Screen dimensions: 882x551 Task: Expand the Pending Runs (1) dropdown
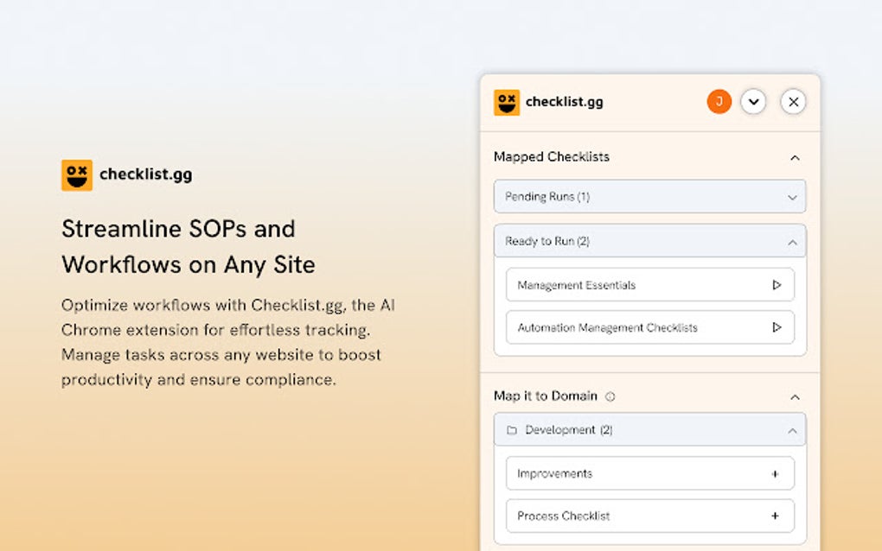[x=792, y=197]
